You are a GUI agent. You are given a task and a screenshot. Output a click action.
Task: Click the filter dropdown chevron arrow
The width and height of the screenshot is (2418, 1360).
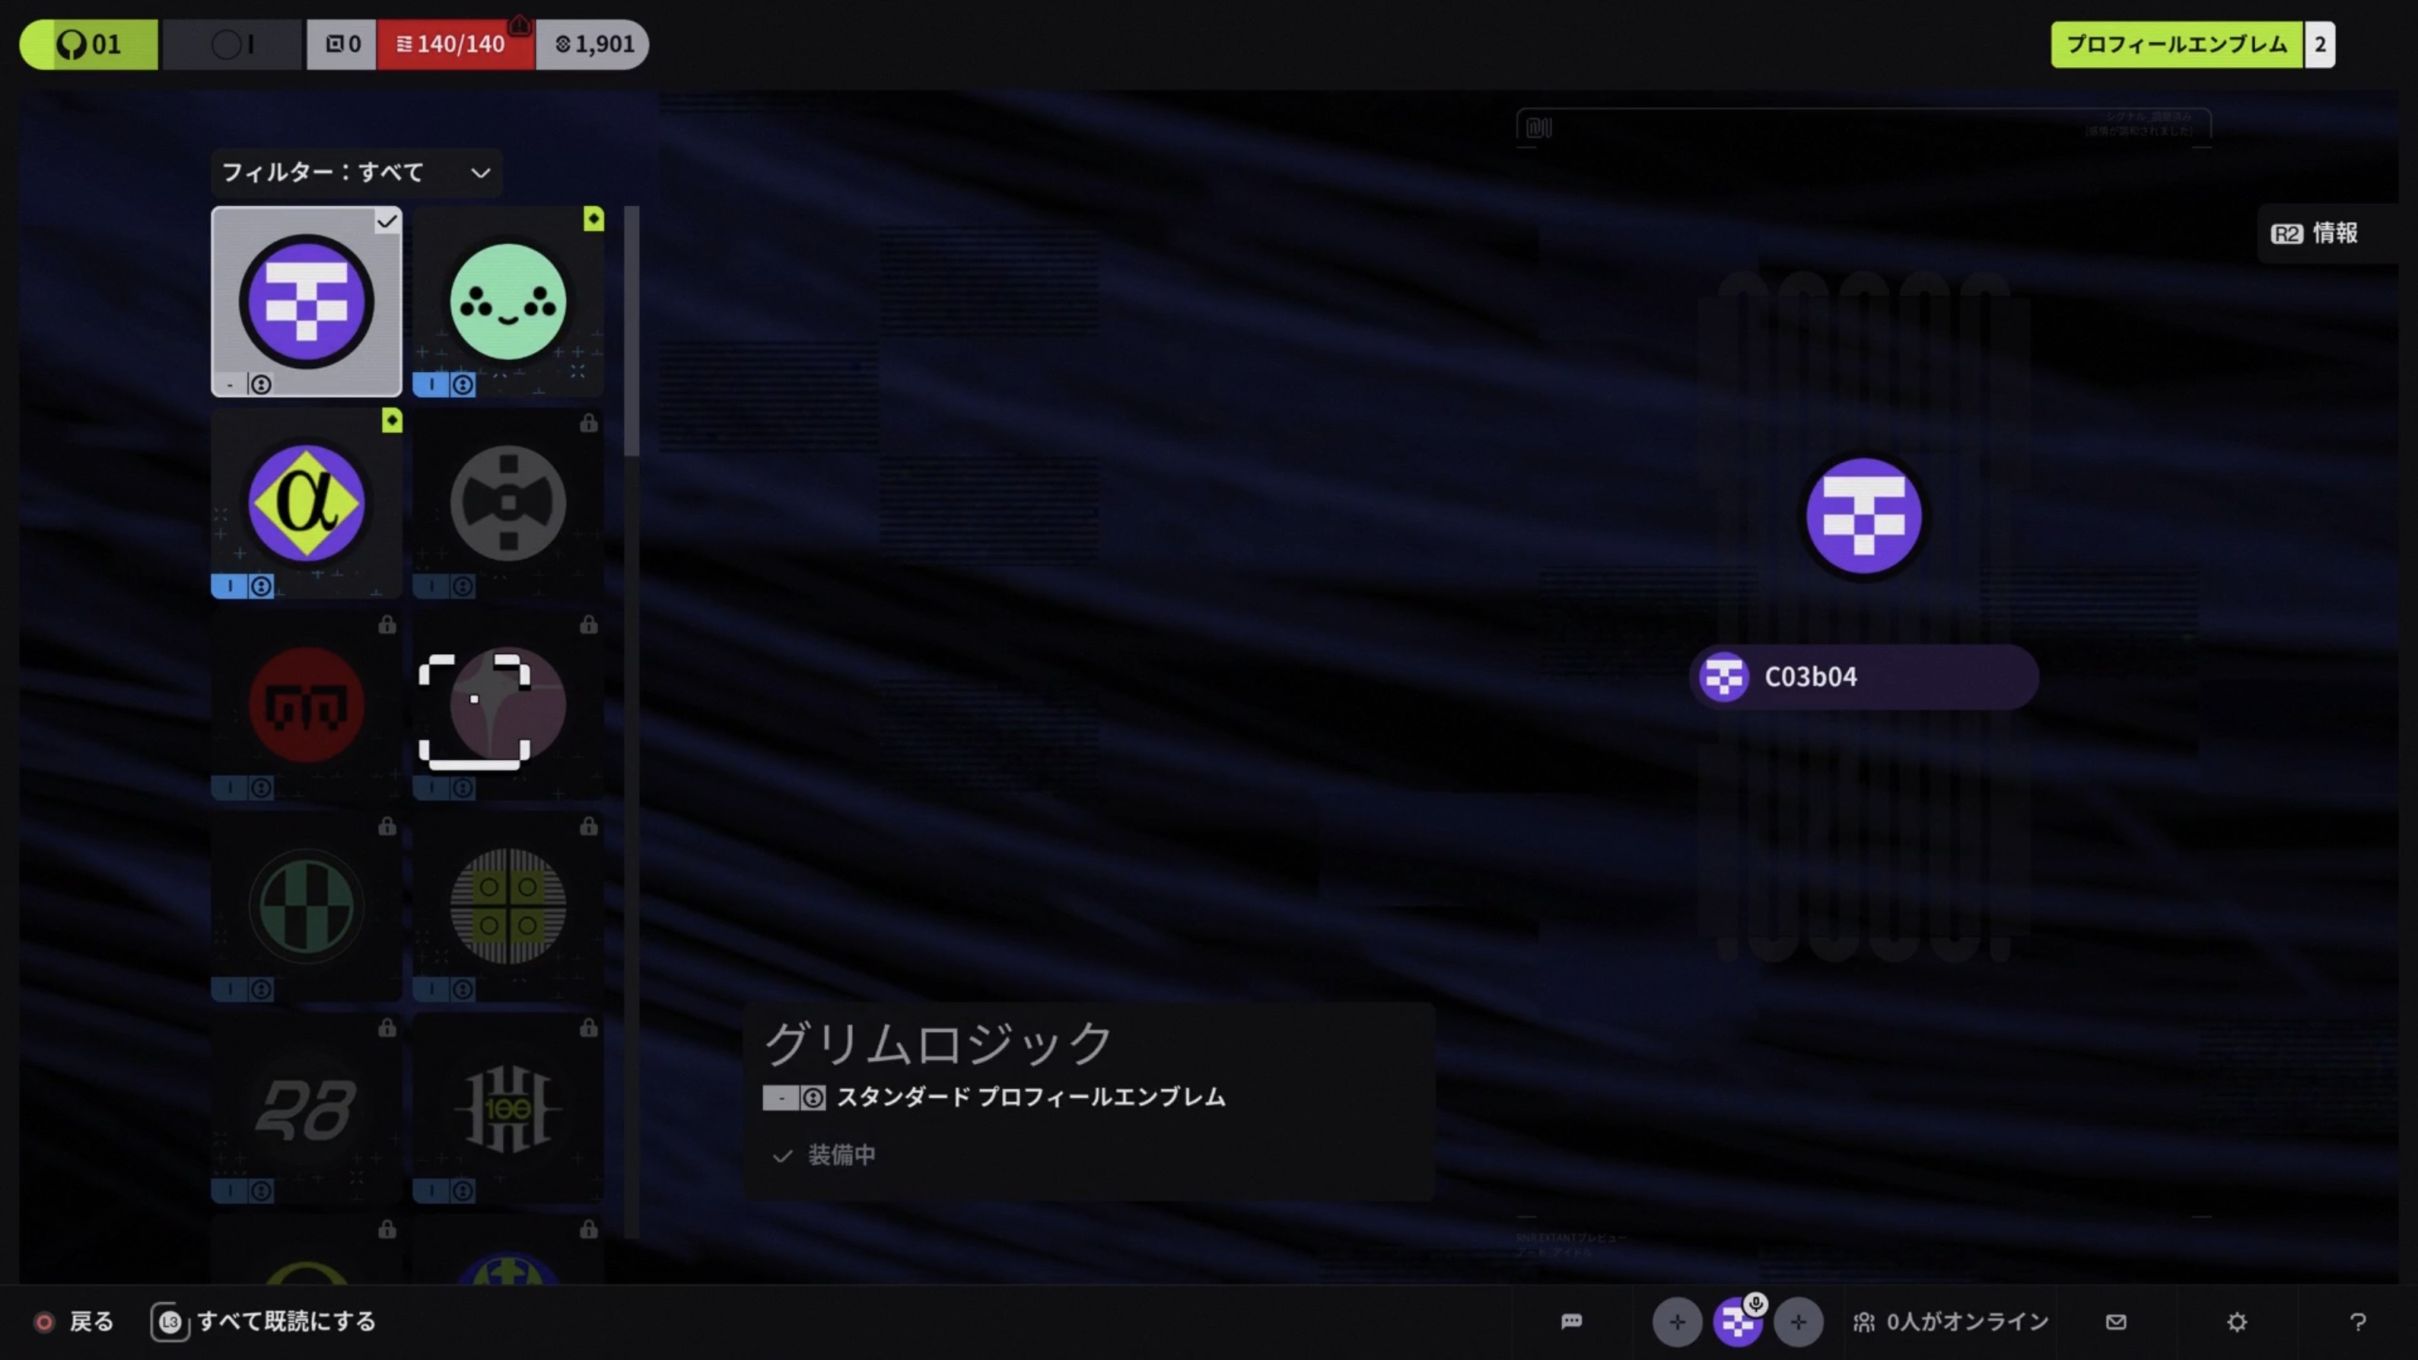point(481,173)
